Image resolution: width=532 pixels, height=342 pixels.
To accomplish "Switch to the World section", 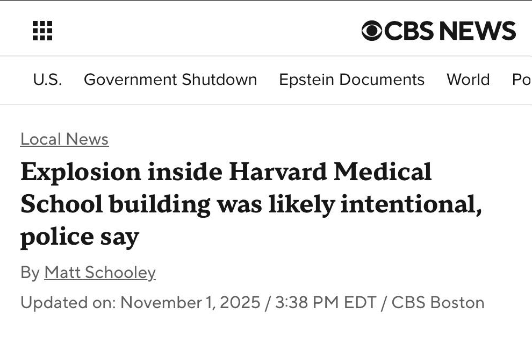I will tap(468, 80).
